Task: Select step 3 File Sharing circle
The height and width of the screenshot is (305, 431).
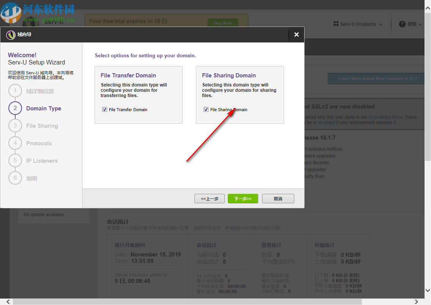Action: click(15, 126)
